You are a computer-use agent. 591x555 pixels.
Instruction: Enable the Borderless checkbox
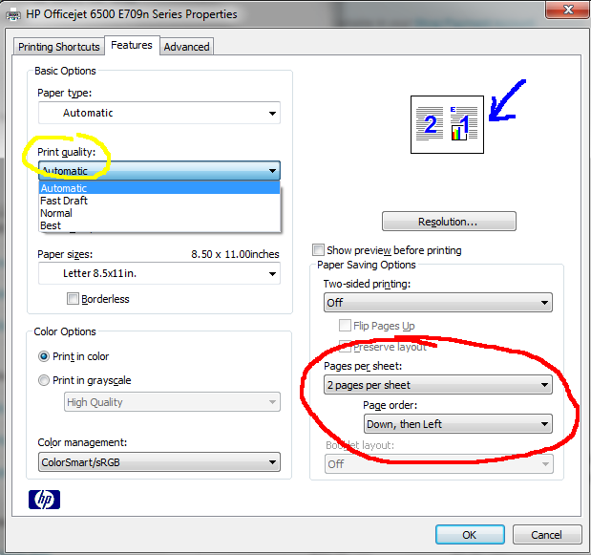(73, 299)
